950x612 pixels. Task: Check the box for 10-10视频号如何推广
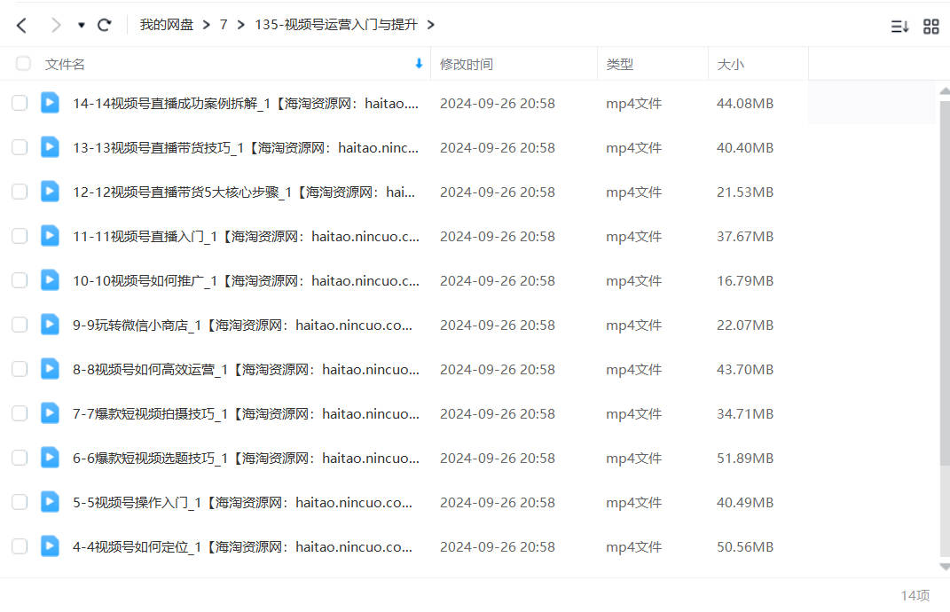20,280
